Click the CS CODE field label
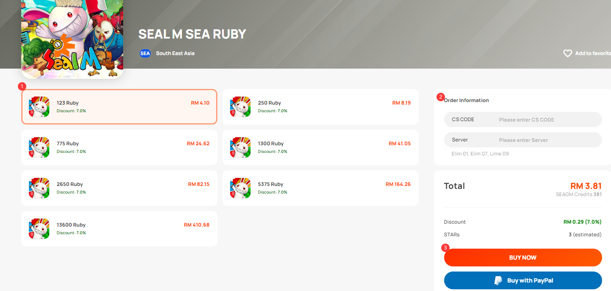 (463, 119)
